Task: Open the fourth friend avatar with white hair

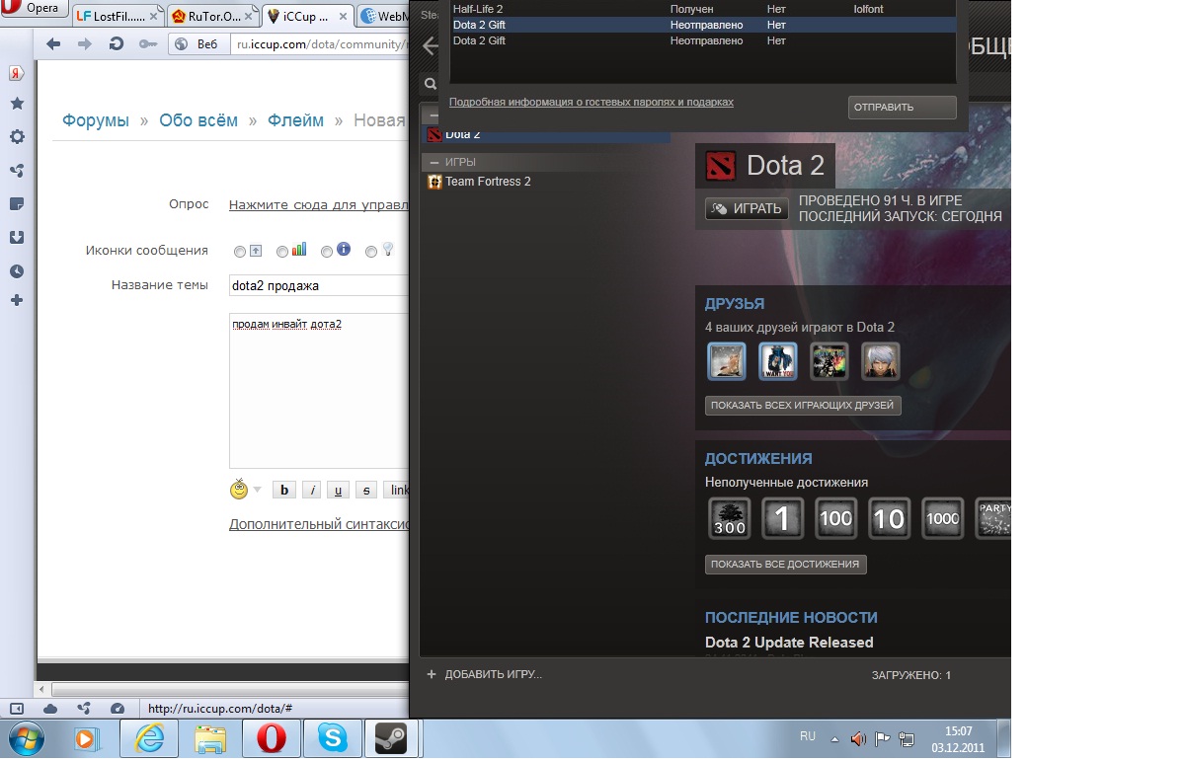Action: coord(880,361)
